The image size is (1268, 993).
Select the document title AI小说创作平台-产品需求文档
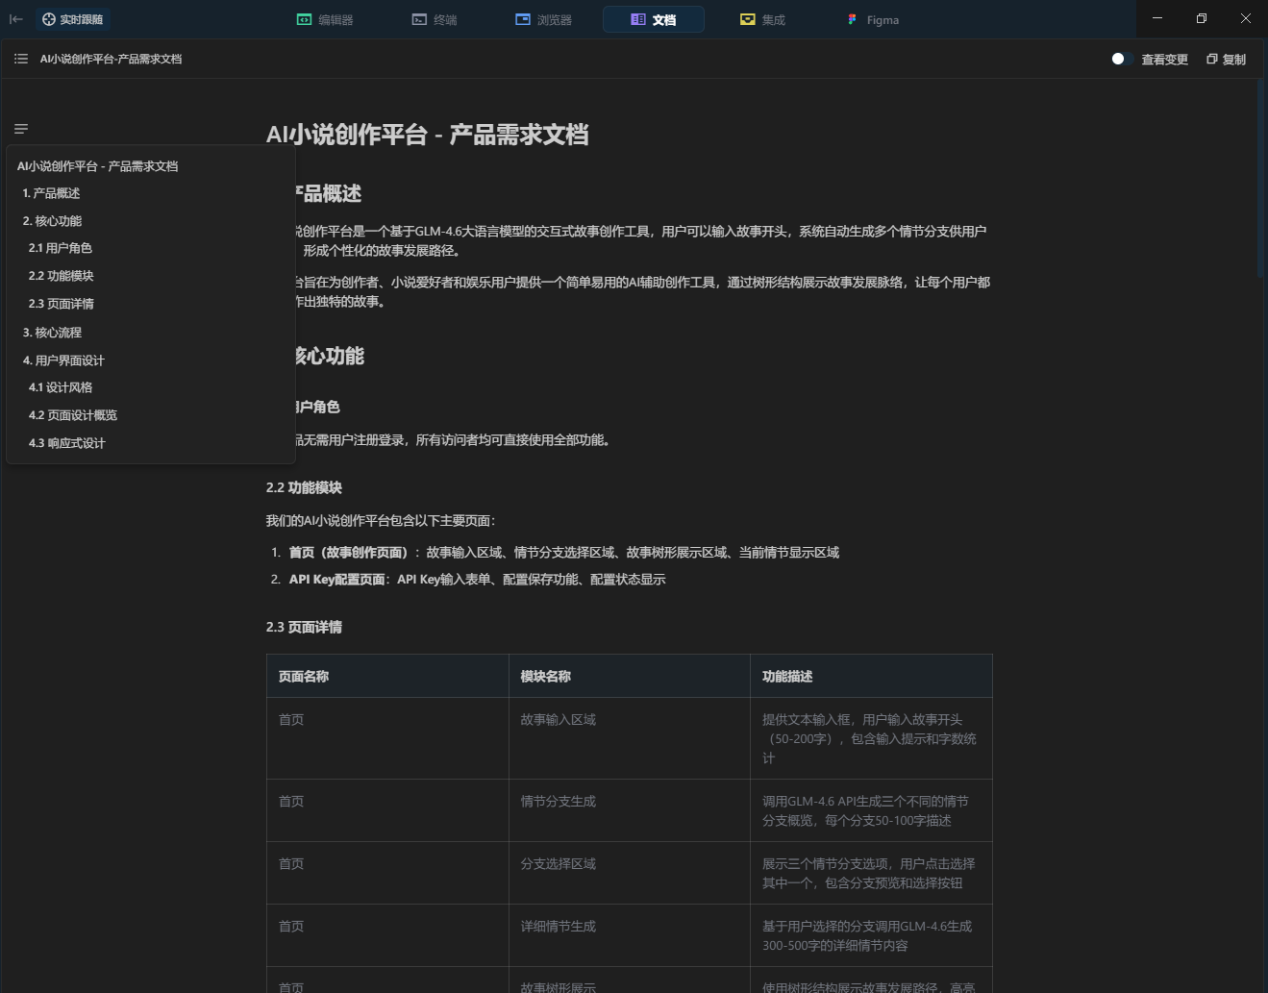[111, 59]
